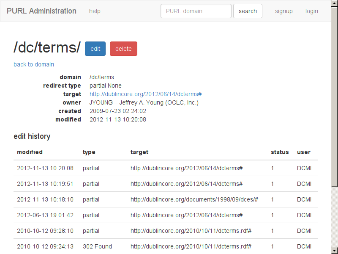
Task: Click the type column header
Action: tap(89, 152)
